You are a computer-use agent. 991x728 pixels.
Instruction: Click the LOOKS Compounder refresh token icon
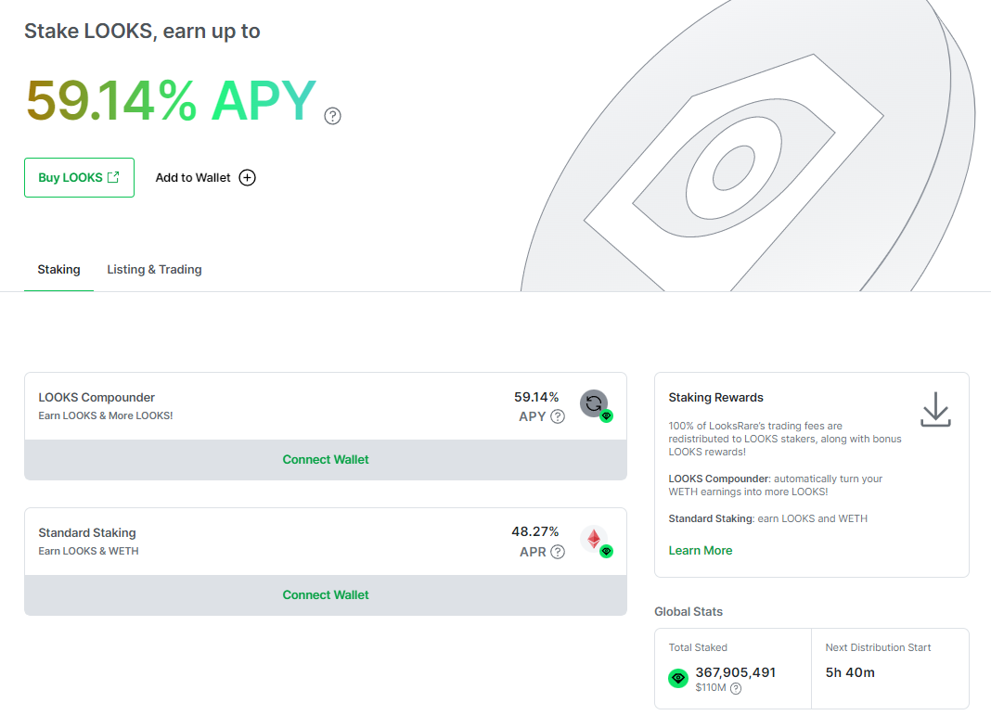click(596, 405)
